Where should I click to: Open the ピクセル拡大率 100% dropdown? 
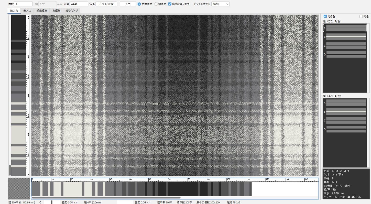point(220,4)
